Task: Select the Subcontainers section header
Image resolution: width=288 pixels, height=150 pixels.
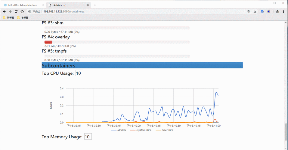Action: point(142,65)
